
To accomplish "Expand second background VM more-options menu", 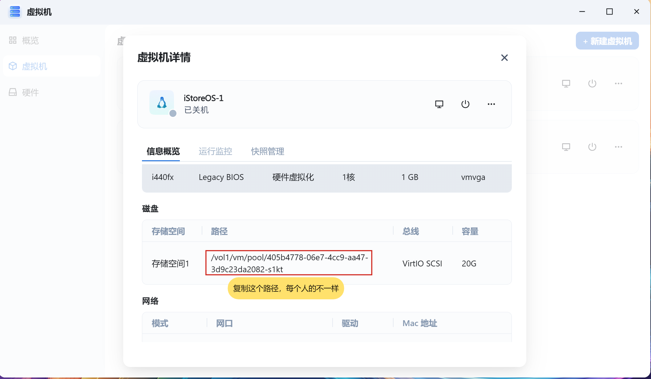I will 618,147.
